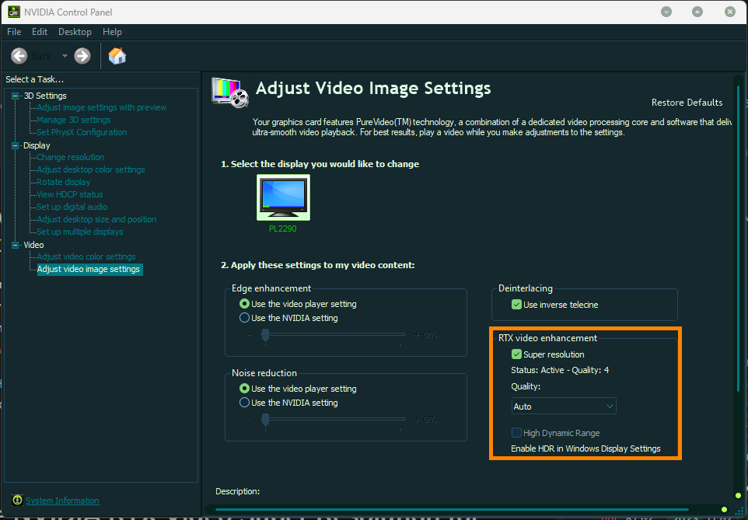Open Adjust desktop size and position
748x520 pixels.
pyautogui.click(x=96, y=219)
